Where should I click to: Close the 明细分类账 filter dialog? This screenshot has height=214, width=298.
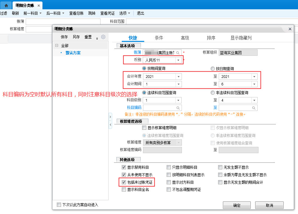click(290, 29)
